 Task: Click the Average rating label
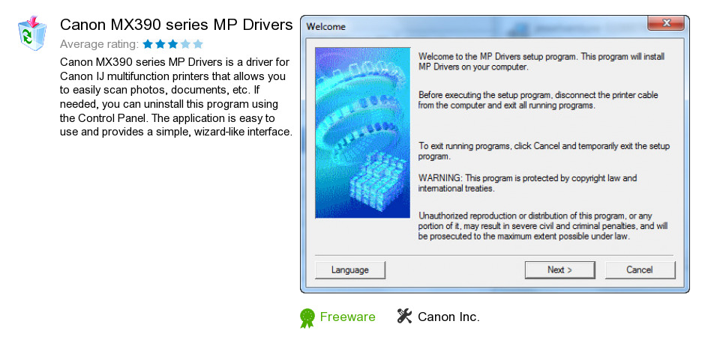pos(99,44)
